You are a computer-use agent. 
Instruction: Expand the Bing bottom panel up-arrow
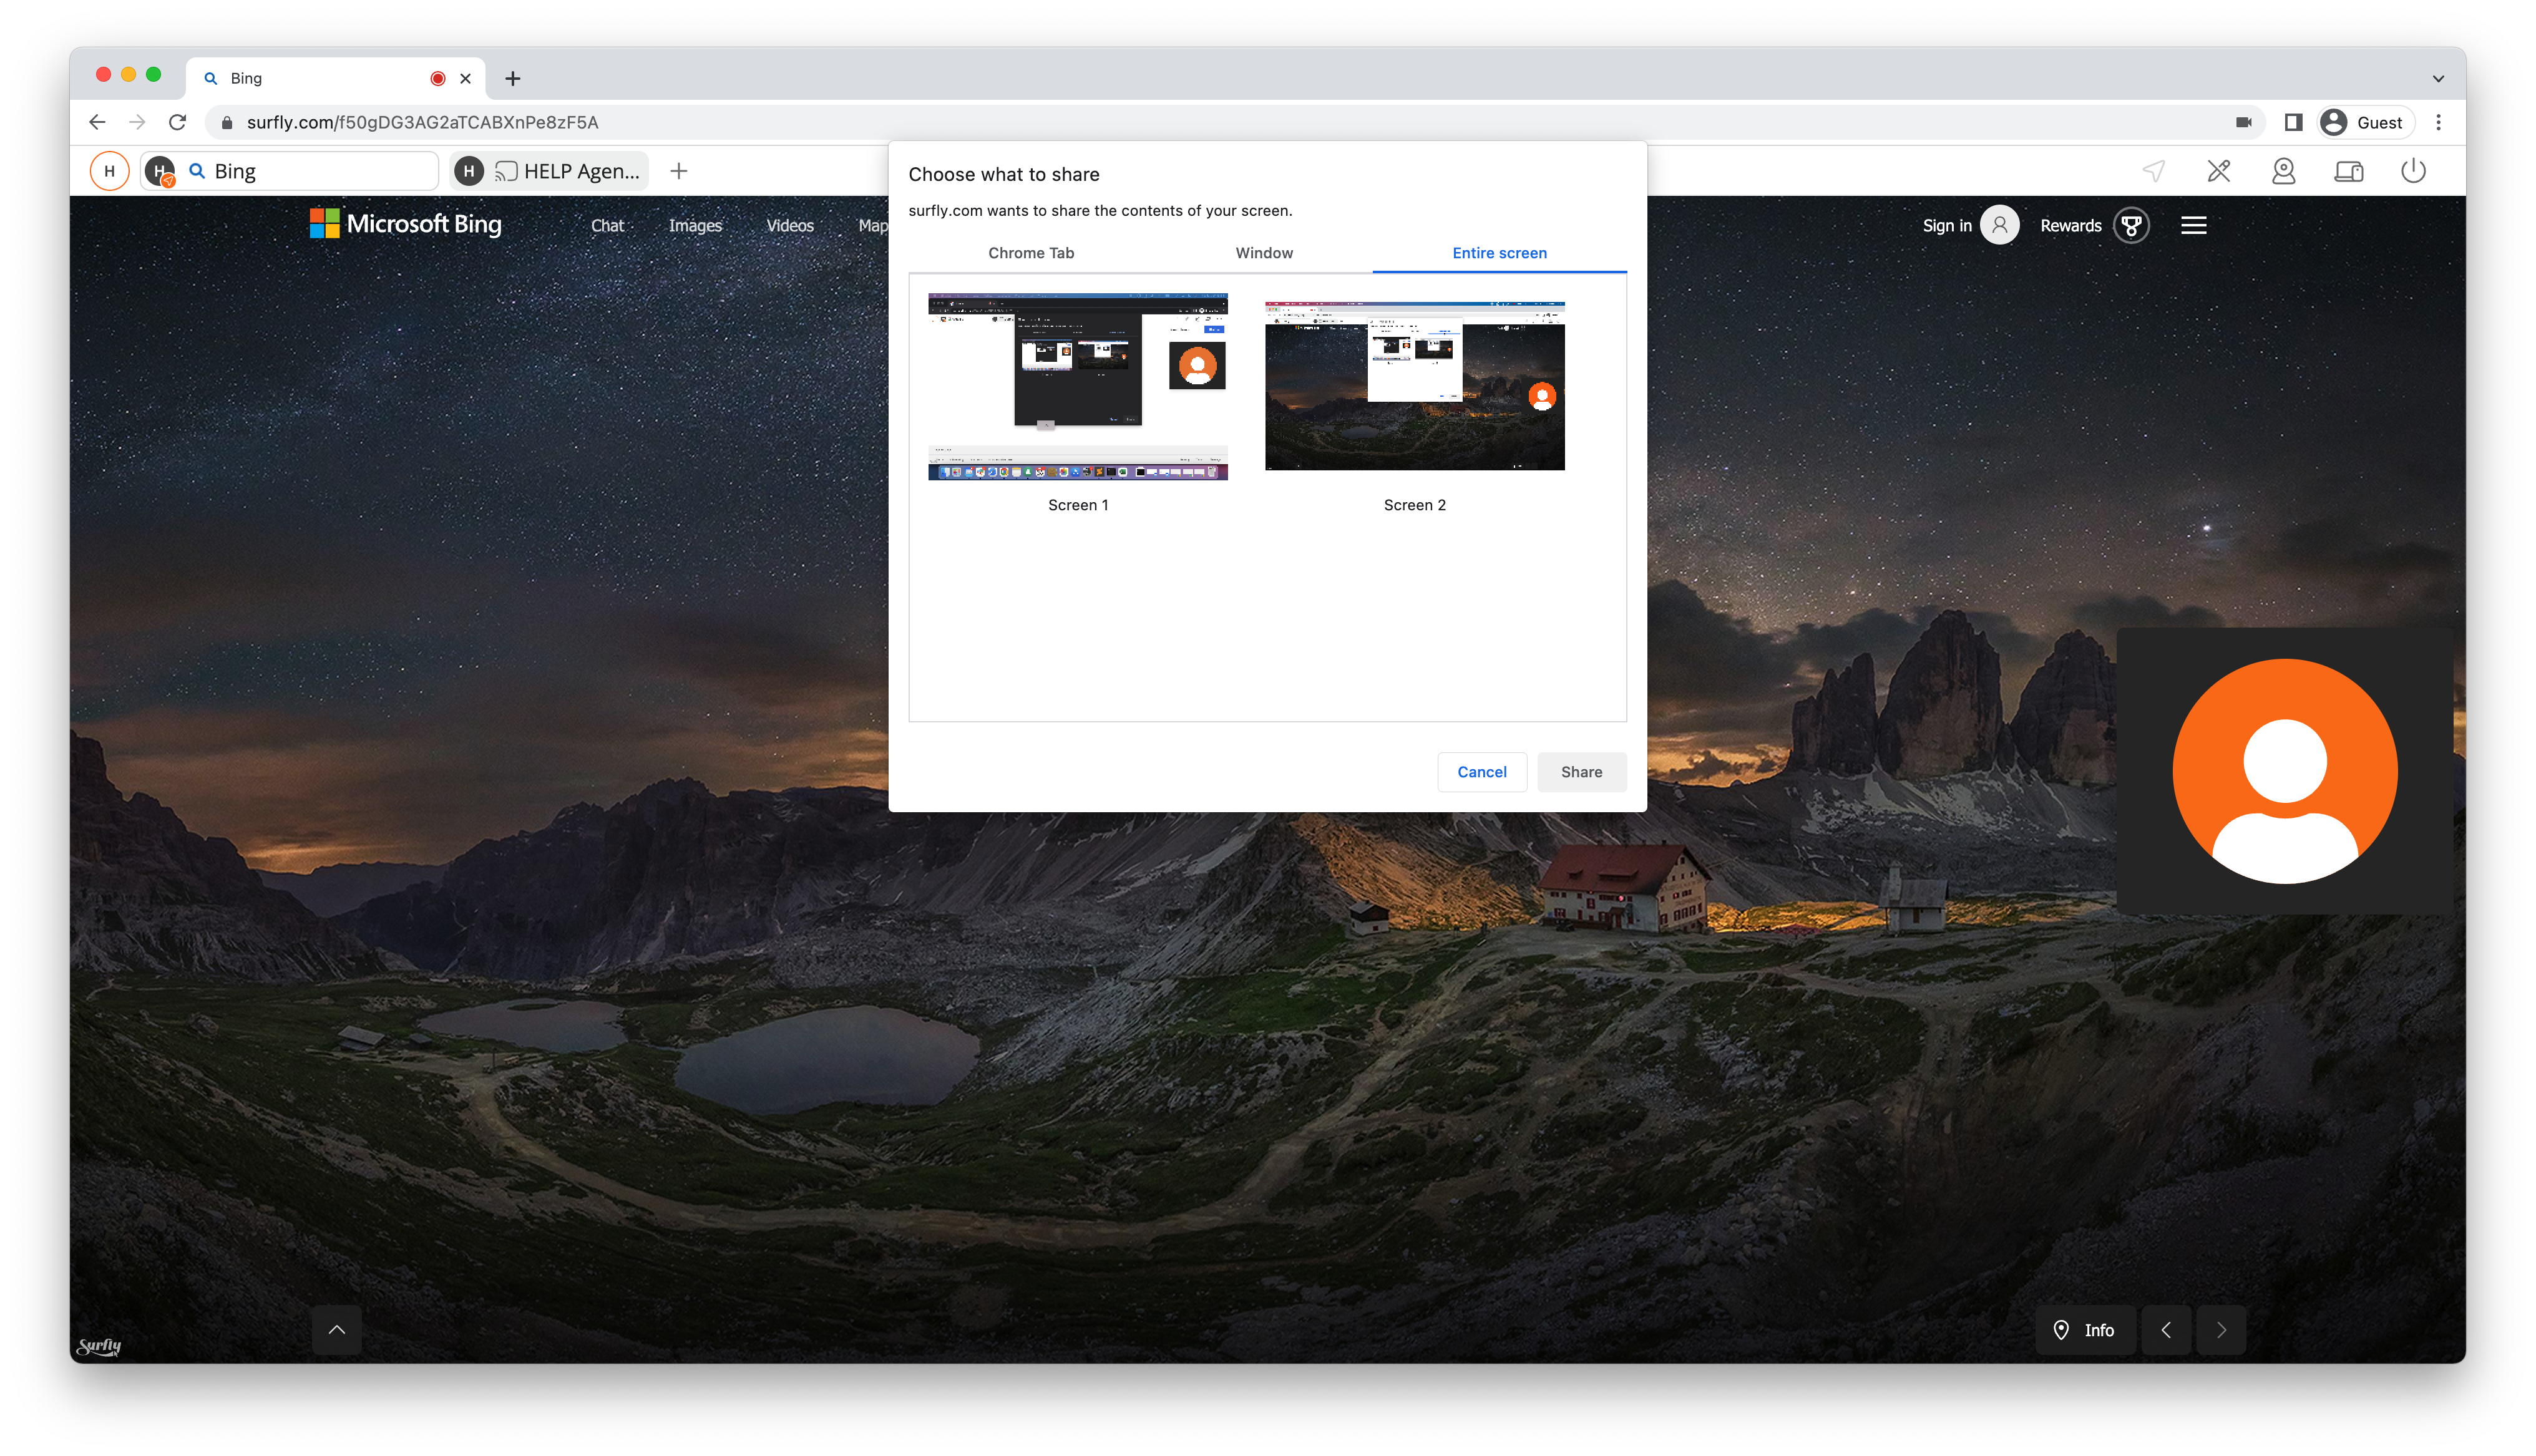[337, 1329]
